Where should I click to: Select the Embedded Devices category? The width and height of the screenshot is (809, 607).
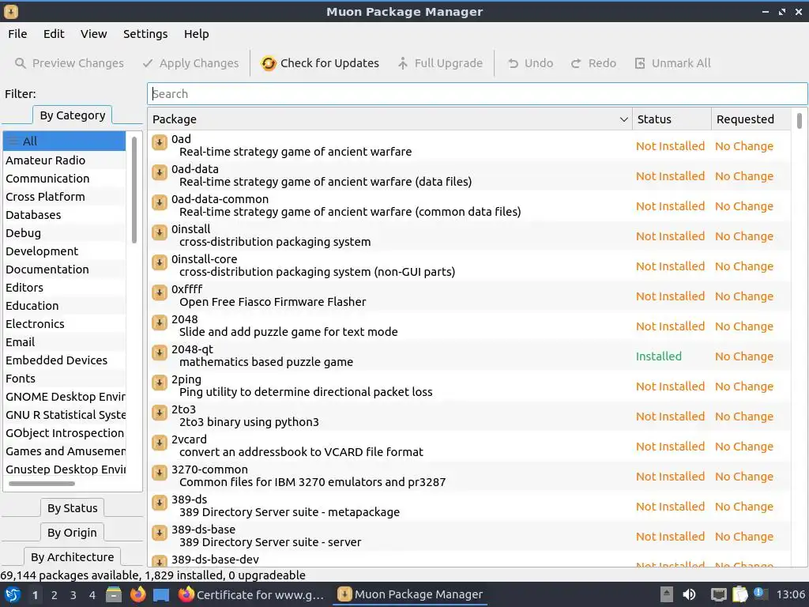coord(65,360)
